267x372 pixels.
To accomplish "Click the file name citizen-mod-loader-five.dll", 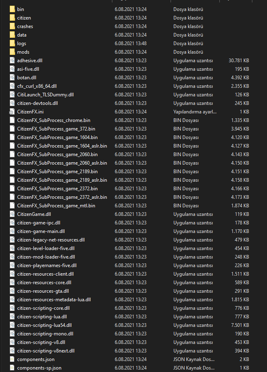I will pos(46,257).
